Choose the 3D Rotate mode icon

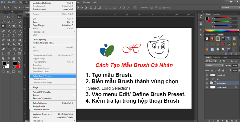pyautogui.click(x=152, y=7)
